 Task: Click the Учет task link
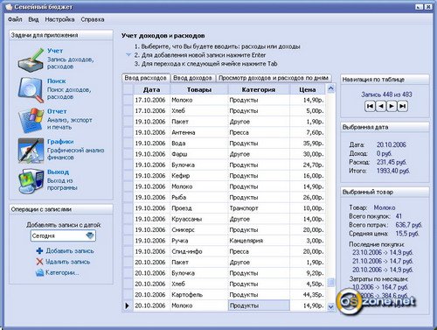click(55, 51)
